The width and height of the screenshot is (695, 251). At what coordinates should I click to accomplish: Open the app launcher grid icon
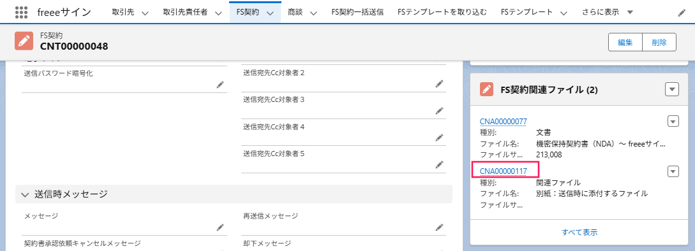(x=21, y=12)
